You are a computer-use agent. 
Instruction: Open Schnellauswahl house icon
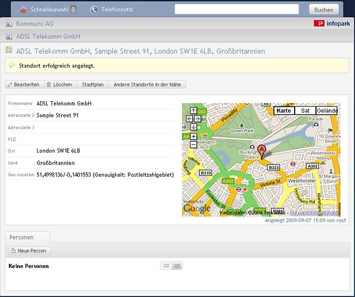coord(23,9)
